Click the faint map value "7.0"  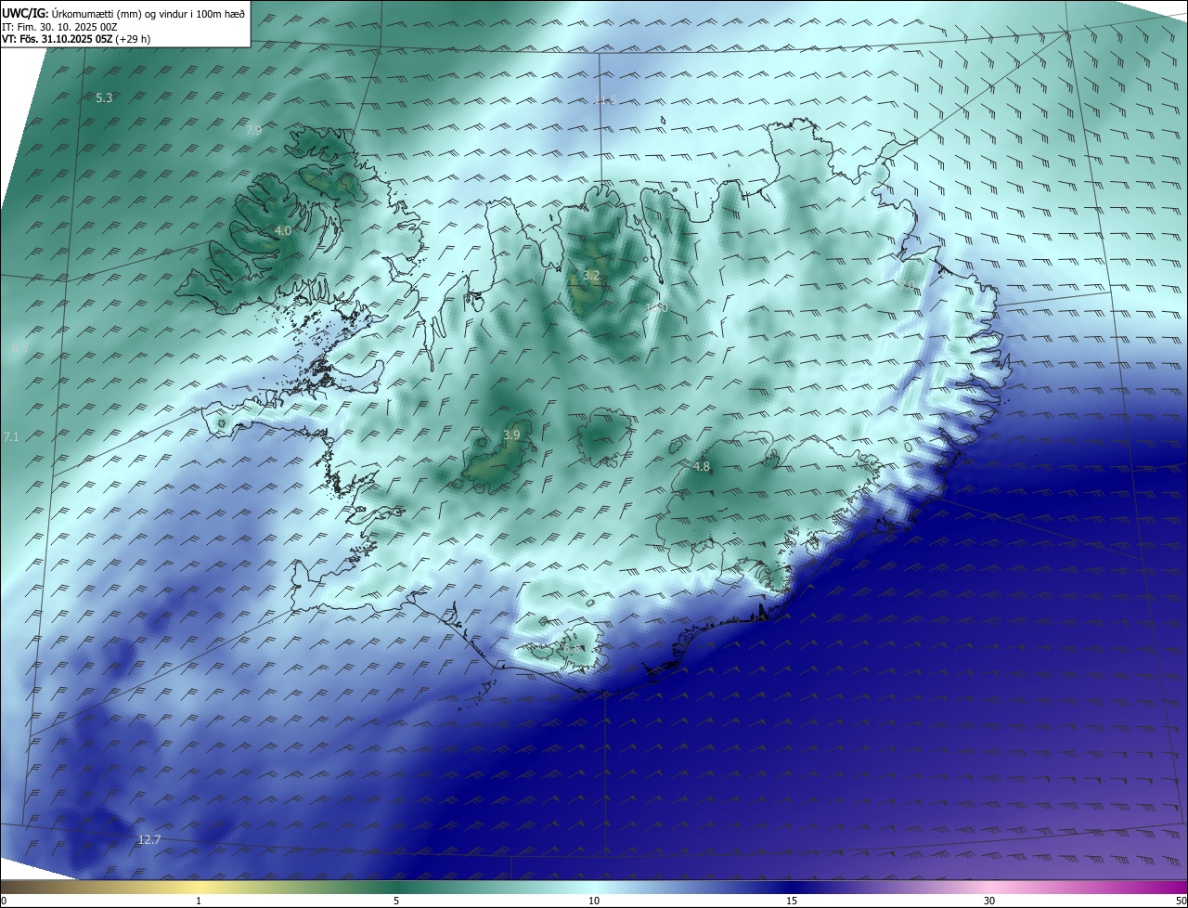[x=907, y=285]
